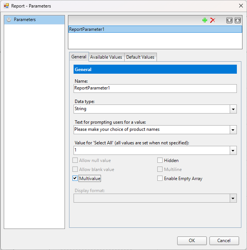Toggle Allow blank value checkbox

tap(75, 169)
